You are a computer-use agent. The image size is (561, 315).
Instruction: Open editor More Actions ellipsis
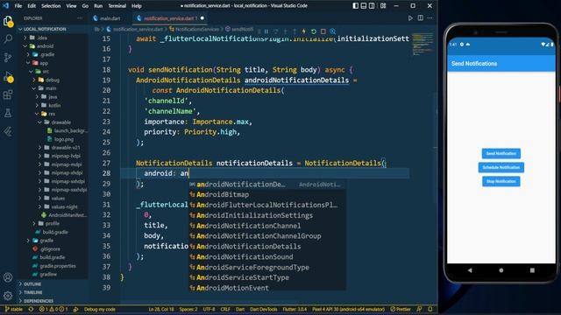tap(430, 17)
